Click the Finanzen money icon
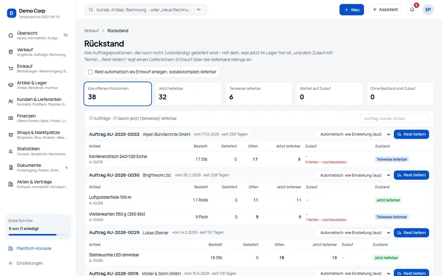This screenshot has height=276, width=442. tap(11, 118)
